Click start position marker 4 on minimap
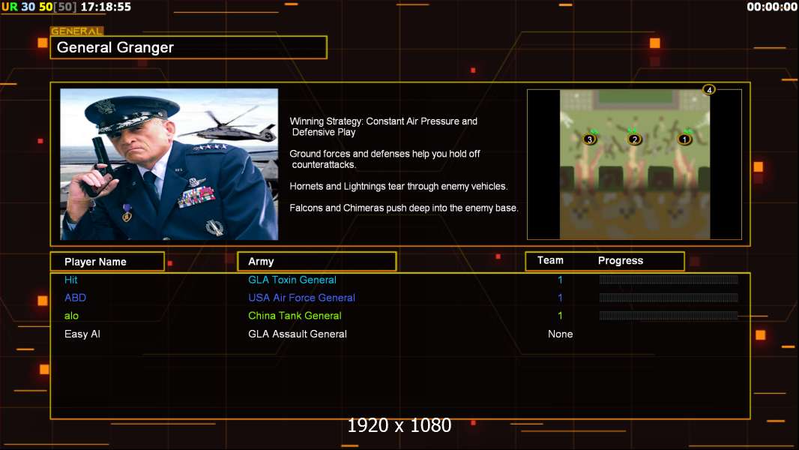Image resolution: width=799 pixels, height=450 pixels. click(x=709, y=90)
